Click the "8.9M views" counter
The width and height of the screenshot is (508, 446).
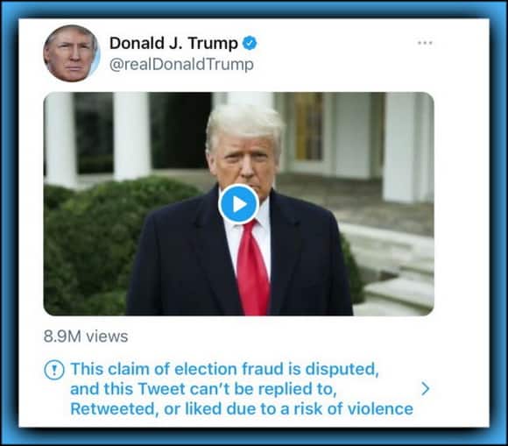point(86,336)
